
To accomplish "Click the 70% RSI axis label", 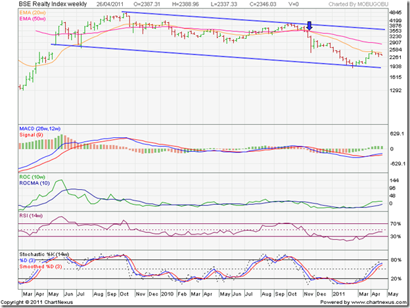I will (396, 224).
